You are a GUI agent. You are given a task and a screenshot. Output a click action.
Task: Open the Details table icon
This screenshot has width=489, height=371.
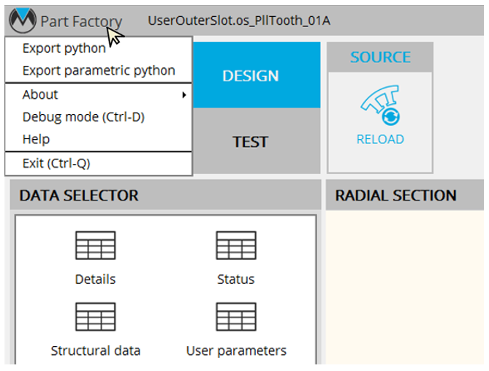tap(95, 246)
